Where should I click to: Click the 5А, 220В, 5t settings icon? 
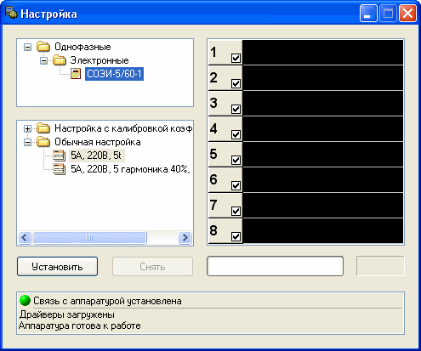pos(59,156)
